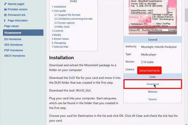Jump to 6 Changelog

pos(59,43)
